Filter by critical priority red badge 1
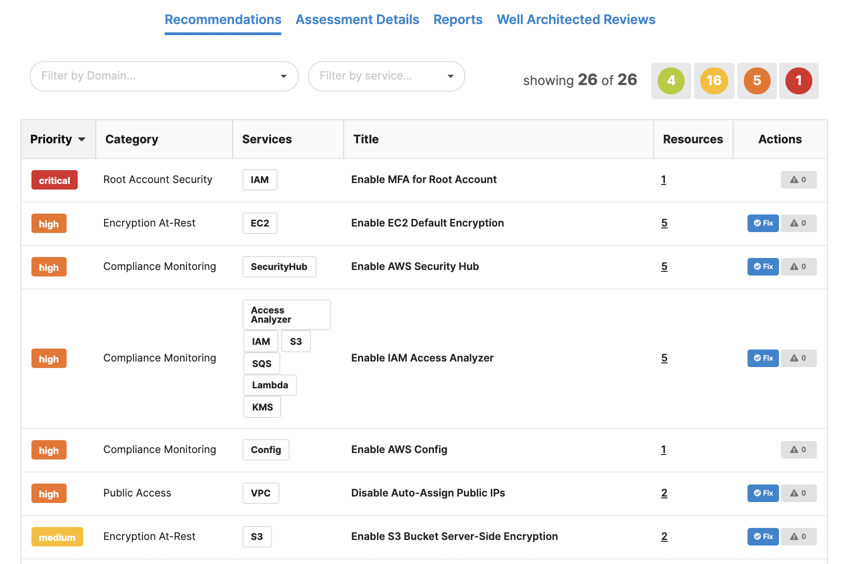This screenshot has height=564, width=853. coord(798,81)
